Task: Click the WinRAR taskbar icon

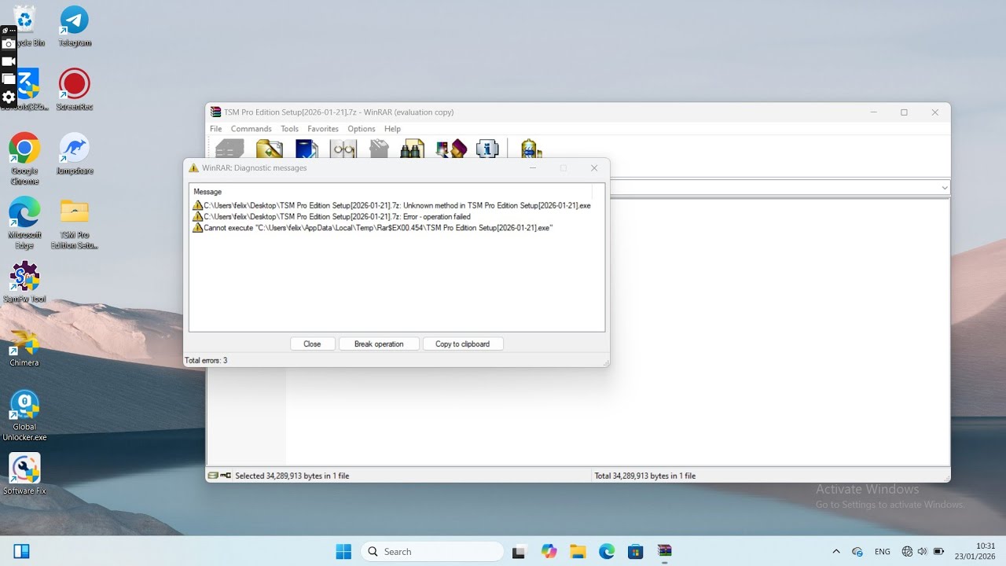Action: pyautogui.click(x=665, y=552)
